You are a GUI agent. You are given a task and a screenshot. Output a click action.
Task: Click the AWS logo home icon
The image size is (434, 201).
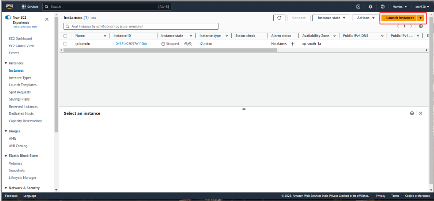(x=10, y=6)
